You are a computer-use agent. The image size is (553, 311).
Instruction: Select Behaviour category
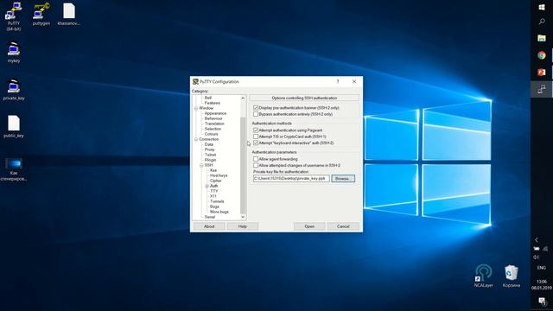click(213, 118)
